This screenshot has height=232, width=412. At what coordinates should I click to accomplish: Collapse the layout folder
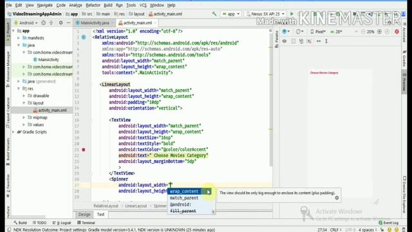(24, 103)
